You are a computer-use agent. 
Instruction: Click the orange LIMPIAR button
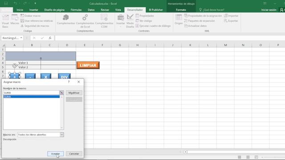pos(88,65)
